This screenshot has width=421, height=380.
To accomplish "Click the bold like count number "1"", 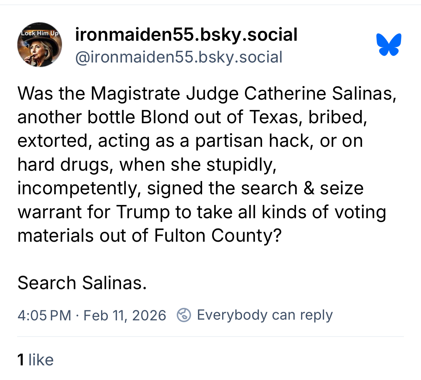I will click(x=21, y=360).
